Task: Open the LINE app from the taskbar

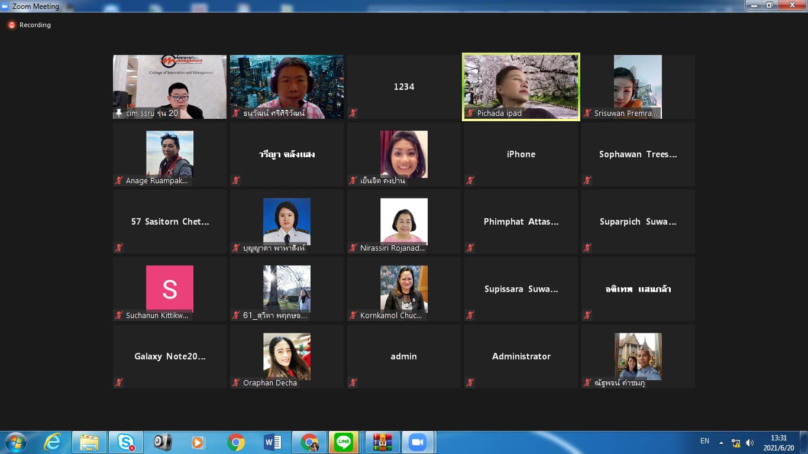Action: point(343,442)
